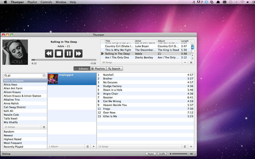255x159 pixels.
Task: Clear the artist search field
Action: pyautogui.click(x=44, y=75)
